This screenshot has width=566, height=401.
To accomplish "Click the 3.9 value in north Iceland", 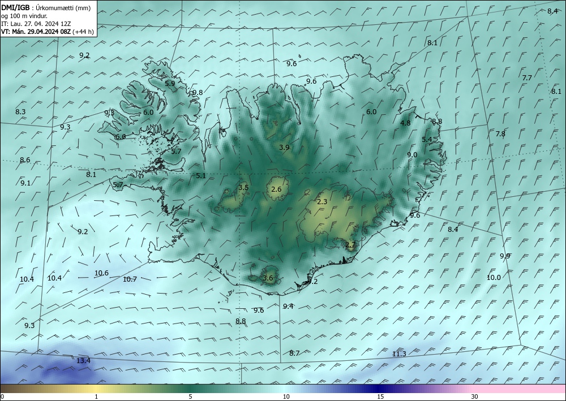I will 284,147.
